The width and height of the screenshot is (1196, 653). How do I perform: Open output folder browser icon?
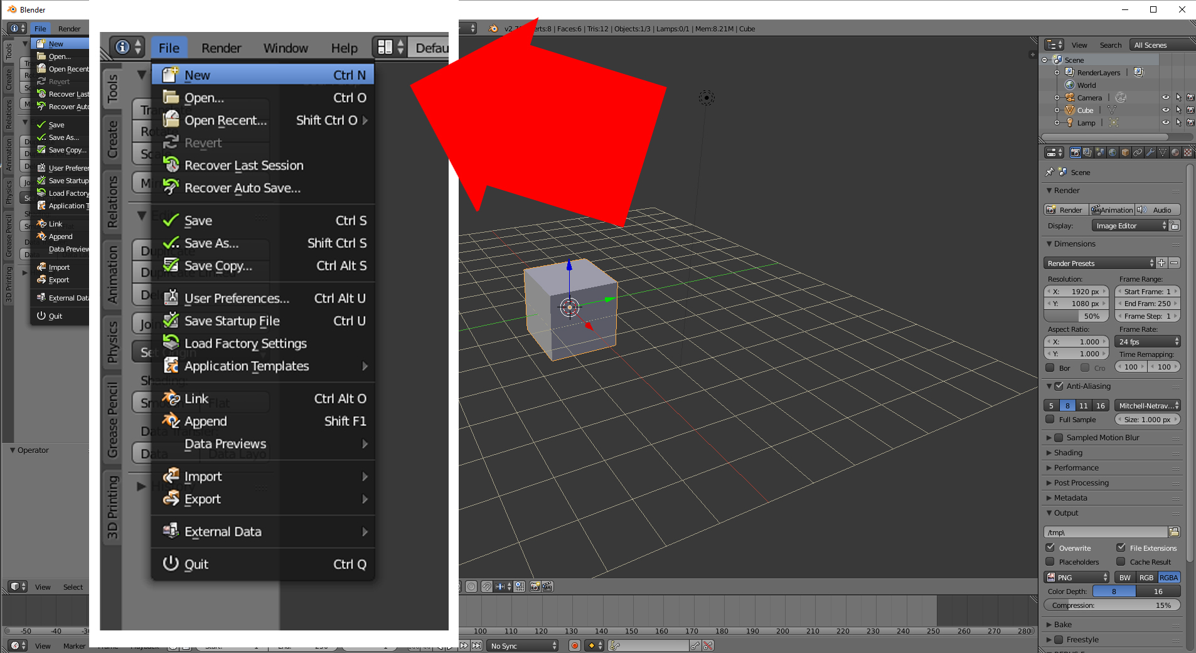click(1174, 532)
